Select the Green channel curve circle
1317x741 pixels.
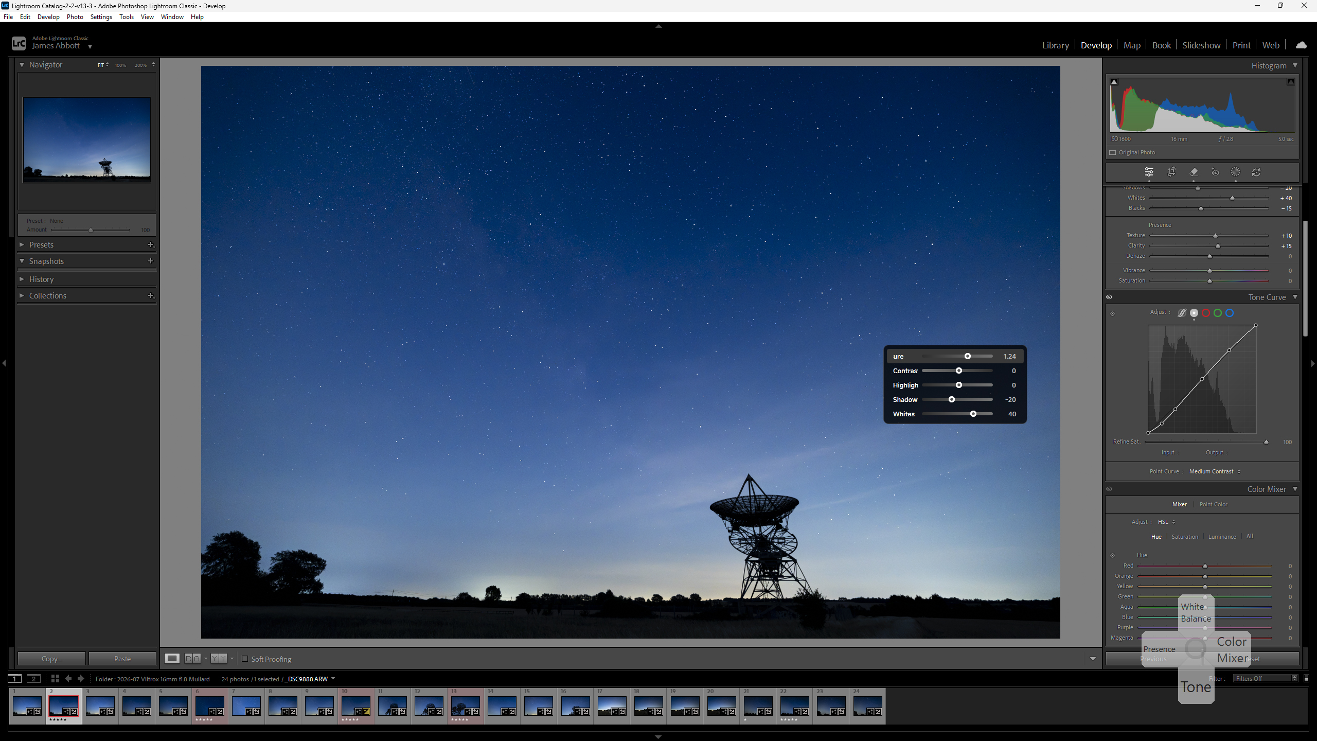pos(1218,313)
